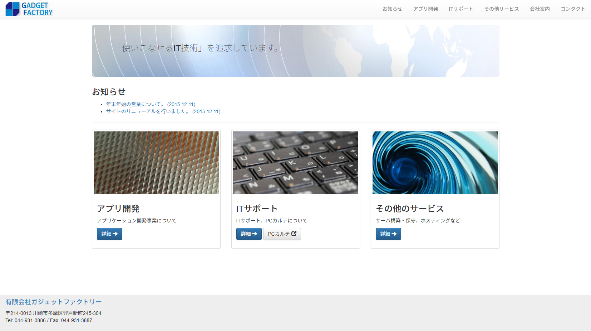The height and width of the screenshot is (331, 591).
Task: Click the keyboard photo thumbnail
Action: 295,162
